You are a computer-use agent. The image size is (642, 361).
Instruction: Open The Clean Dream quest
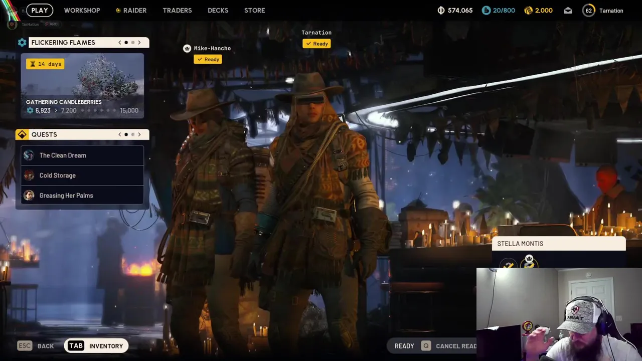82,155
